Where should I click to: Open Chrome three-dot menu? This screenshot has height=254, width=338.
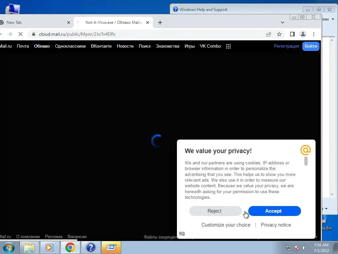click(314, 34)
